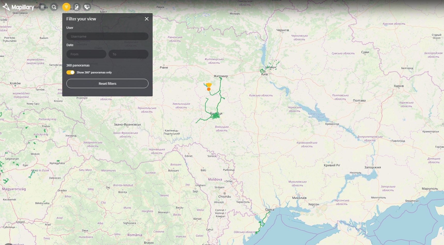This screenshot has width=444, height=245.
Task: Click the România country label
Action: coord(135,235)
